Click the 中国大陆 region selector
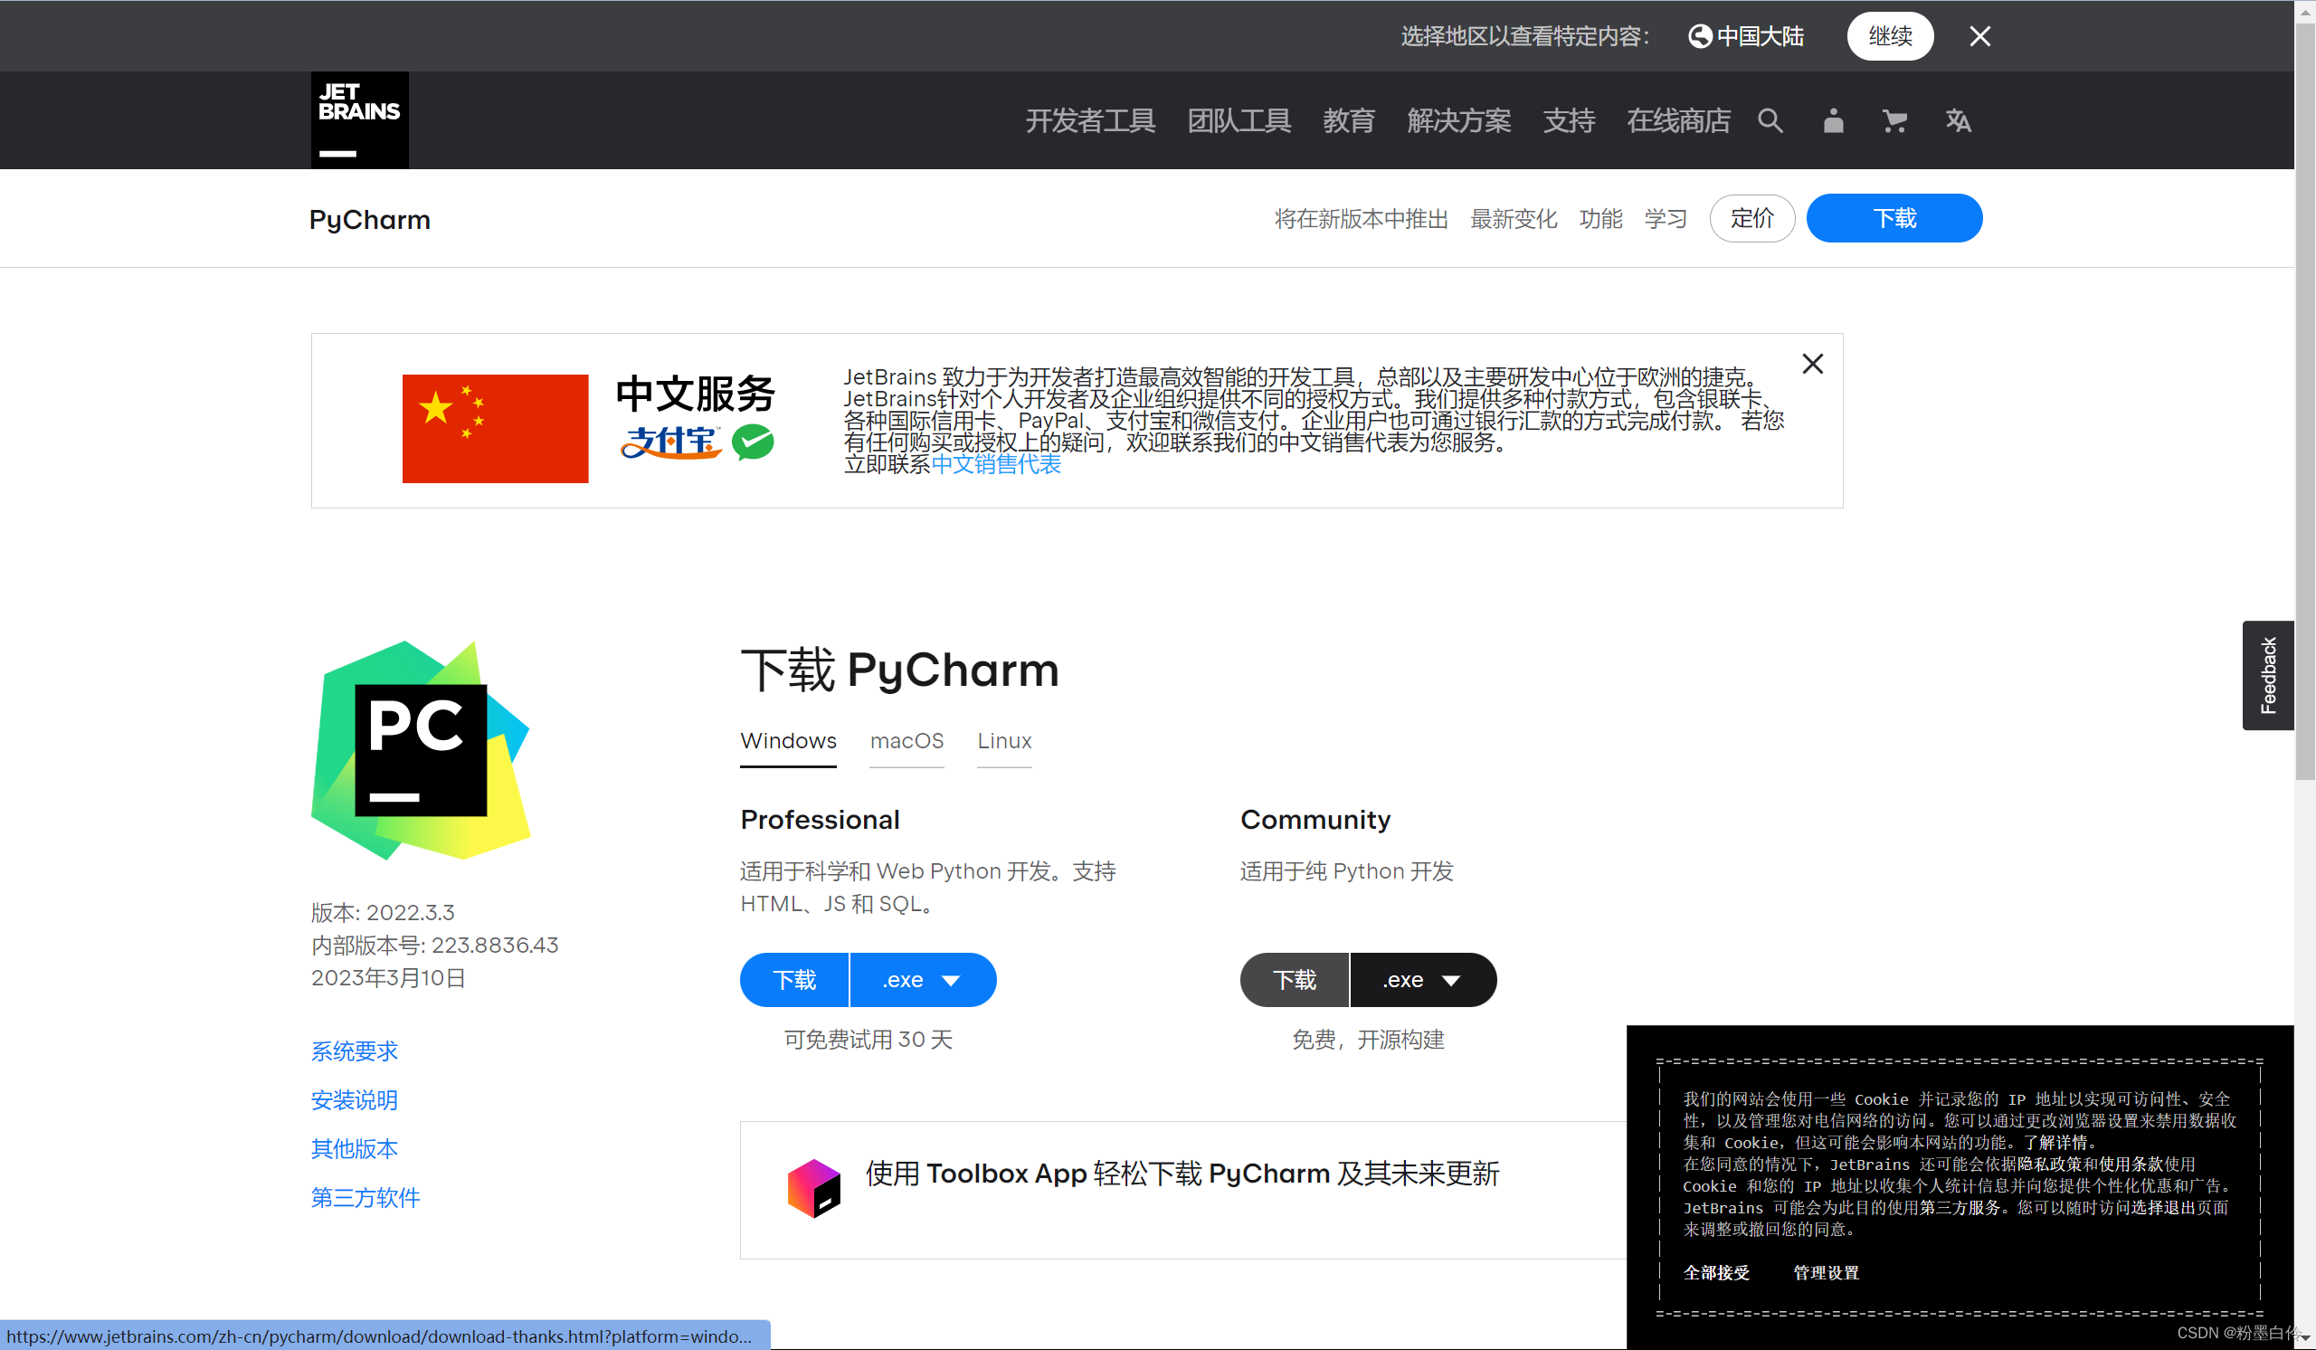This screenshot has height=1350, width=2316. 1745,36
